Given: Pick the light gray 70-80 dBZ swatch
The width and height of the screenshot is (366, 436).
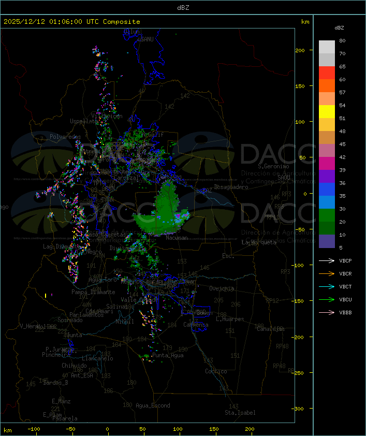Looking at the screenshot, I should [x=327, y=47].
